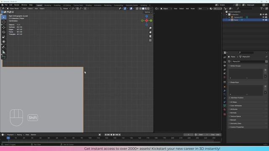Open the File menu
269x151 pixels.
coord(6,5)
